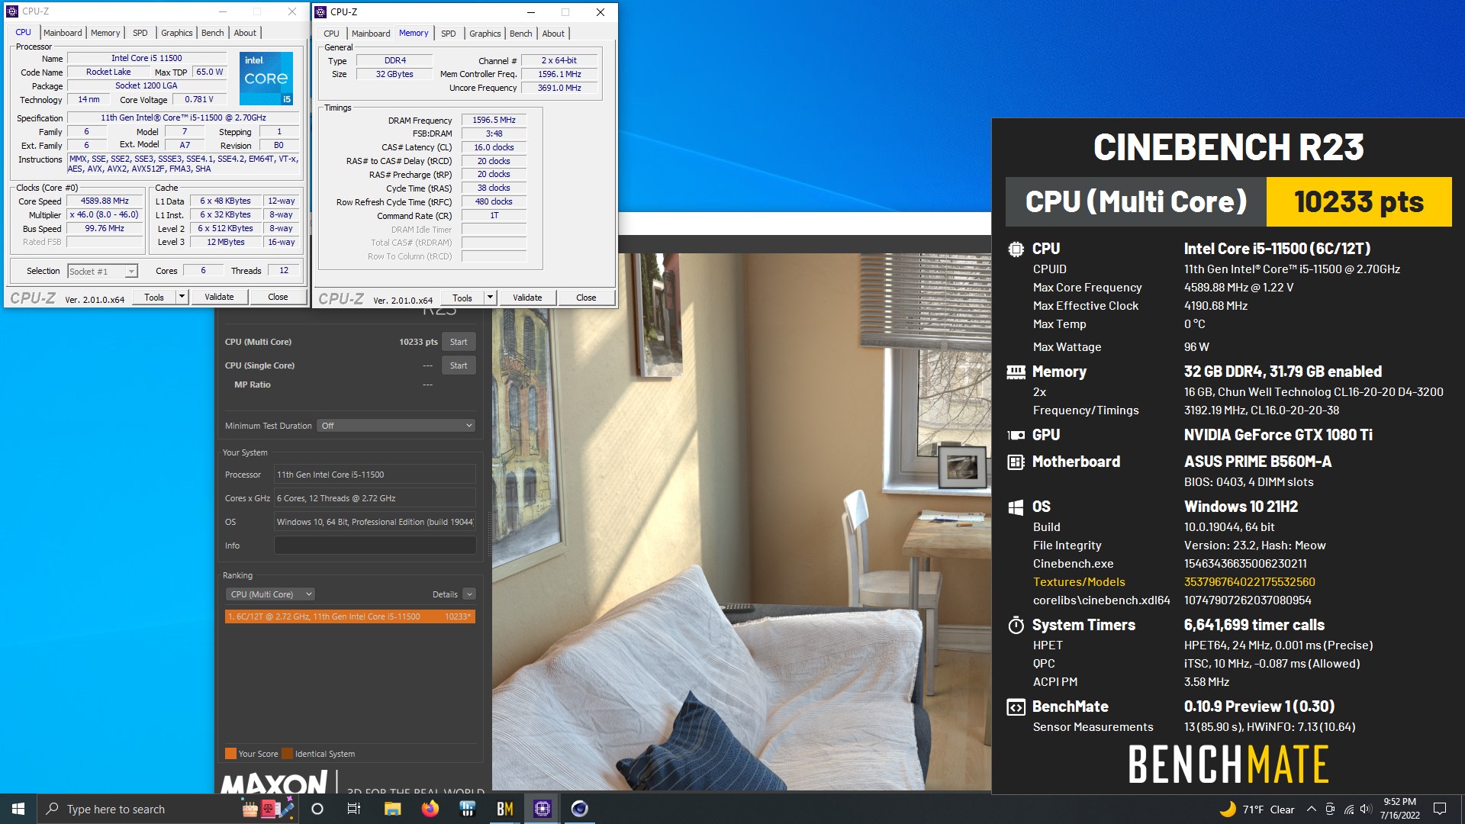Image resolution: width=1465 pixels, height=824 pixels.
Task: Select the orange i5-11500 ranking entry
Action: coord(350,616)
